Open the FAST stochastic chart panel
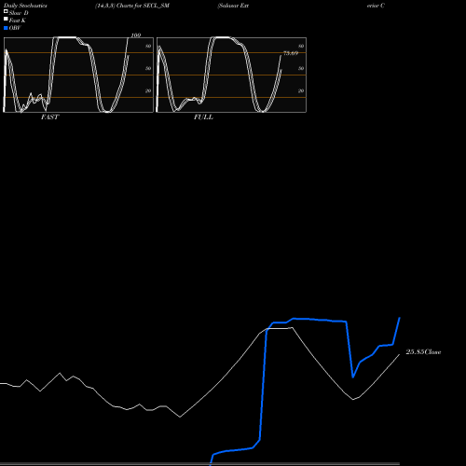Screen dimensions: 466x466 point(78,75)
